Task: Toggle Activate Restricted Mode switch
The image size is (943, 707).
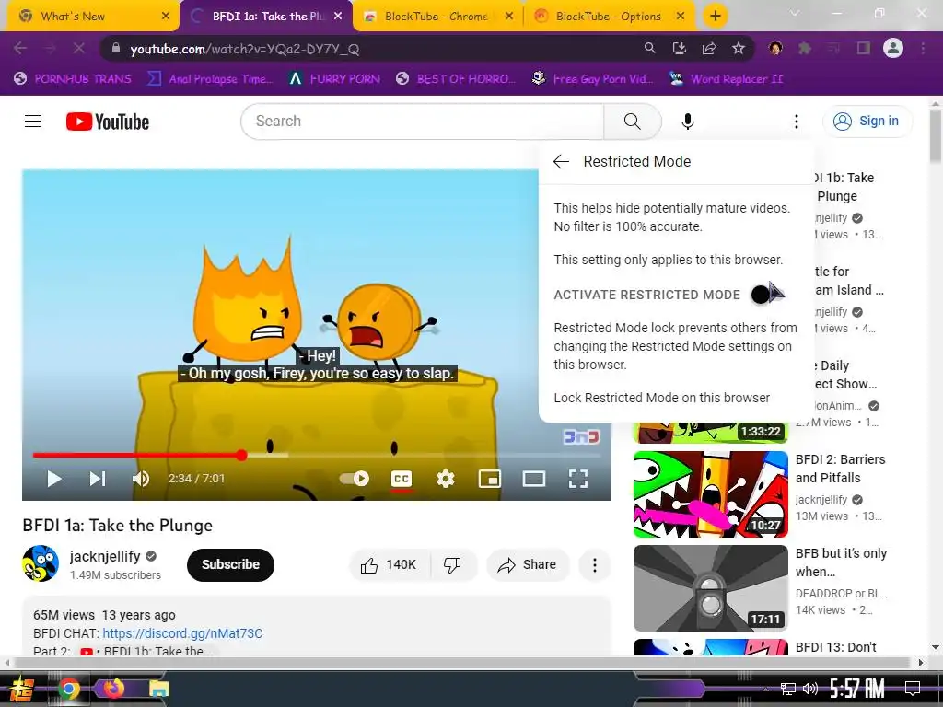Action: point(765,295)
